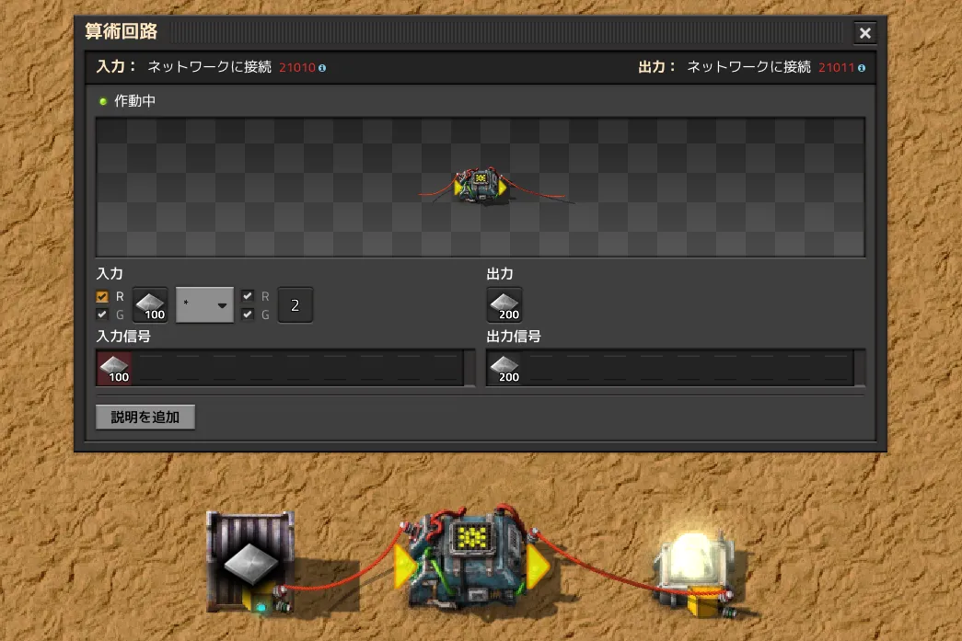Click the 算術回路 title text

[x=122, y=31]
